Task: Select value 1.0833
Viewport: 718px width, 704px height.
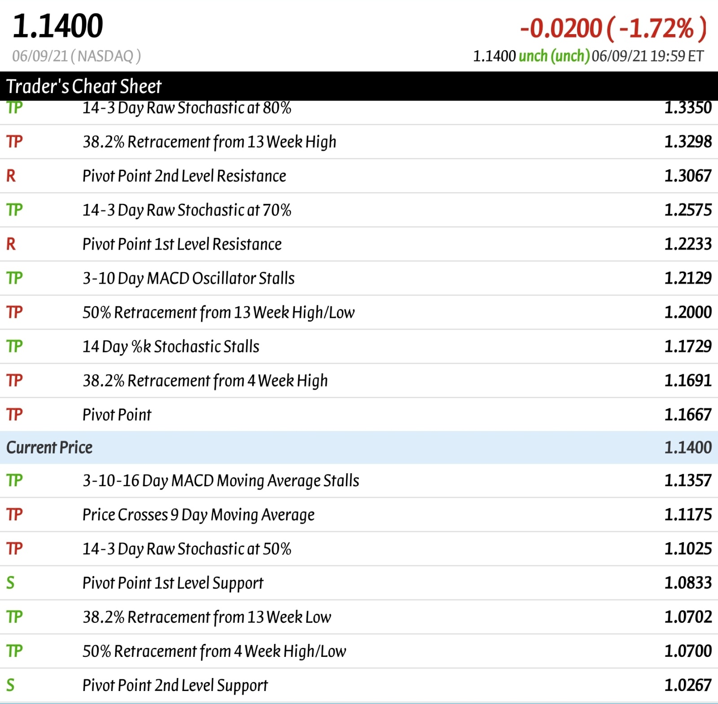Action: pyautogui.click(x=687, y=583)
